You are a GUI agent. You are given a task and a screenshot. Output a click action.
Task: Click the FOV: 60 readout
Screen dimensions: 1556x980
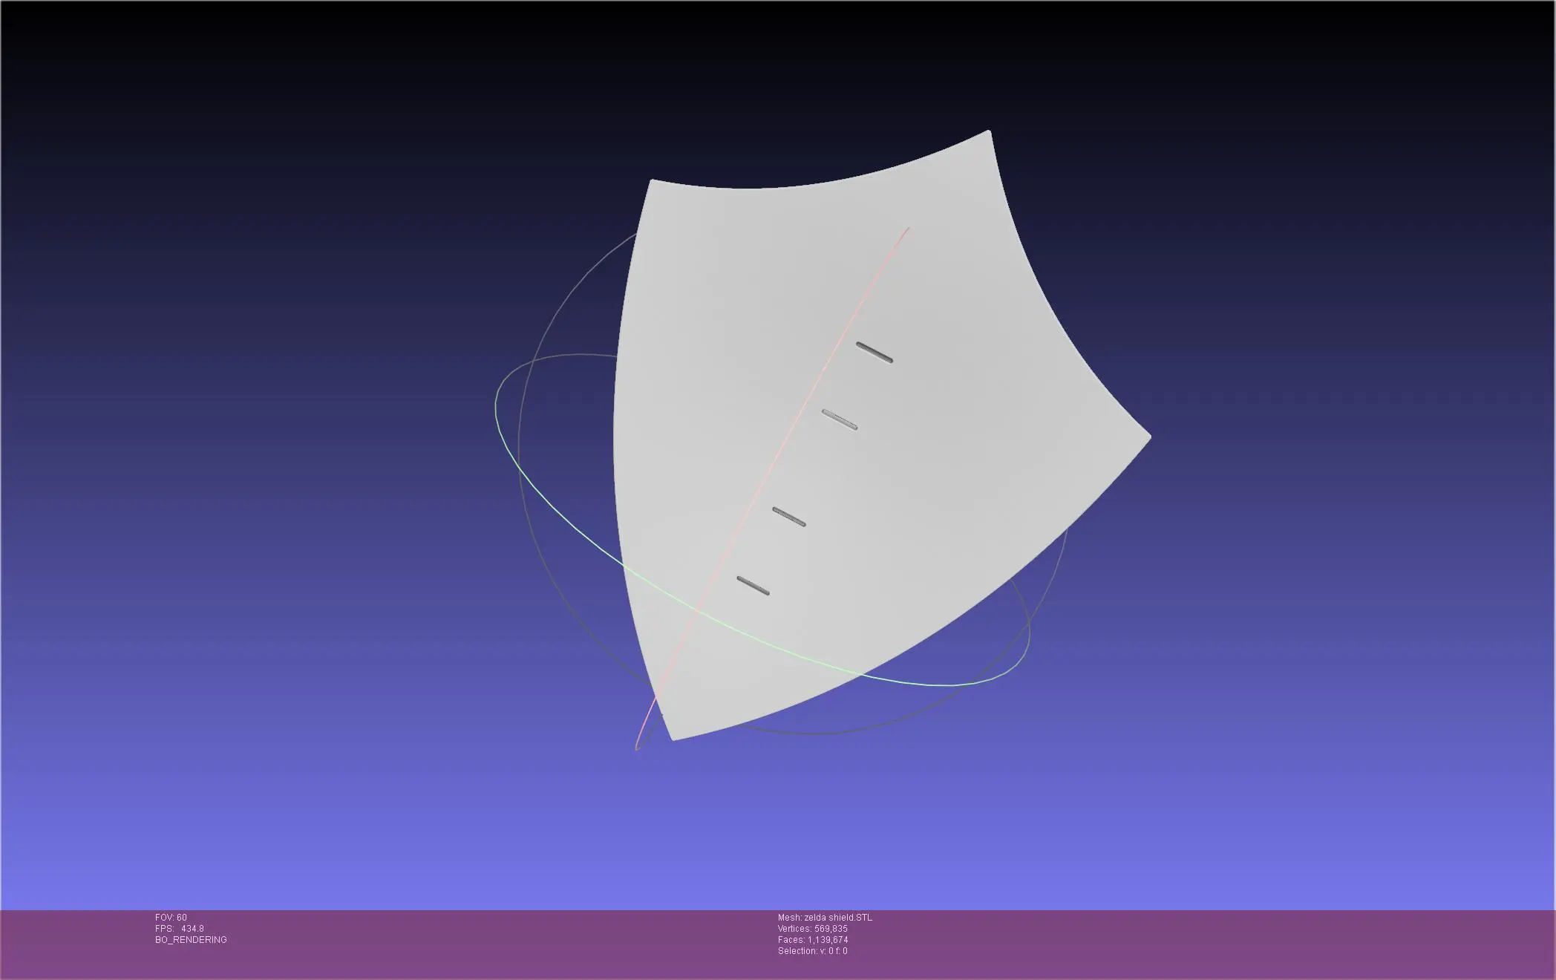click(171, 918)
